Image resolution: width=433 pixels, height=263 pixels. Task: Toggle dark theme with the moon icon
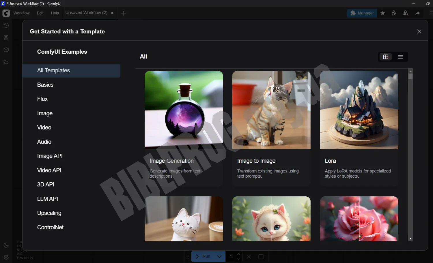(6, 245)
